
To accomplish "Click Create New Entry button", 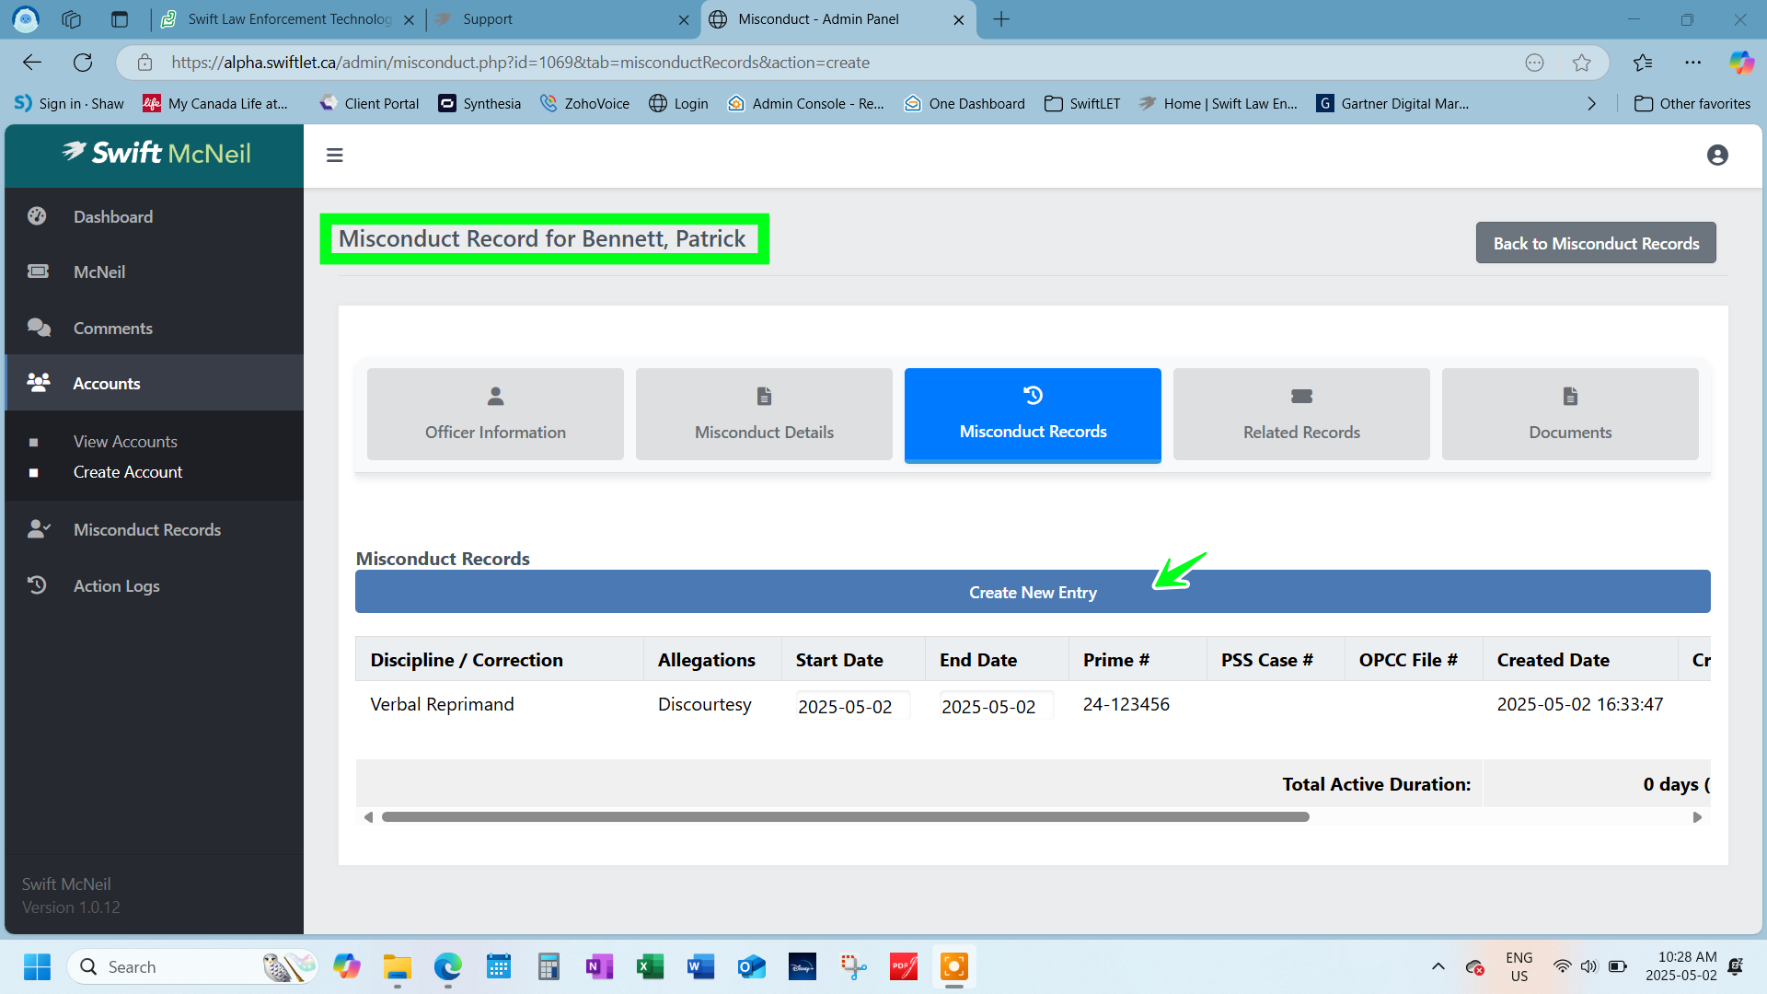I will (1032, 593).
